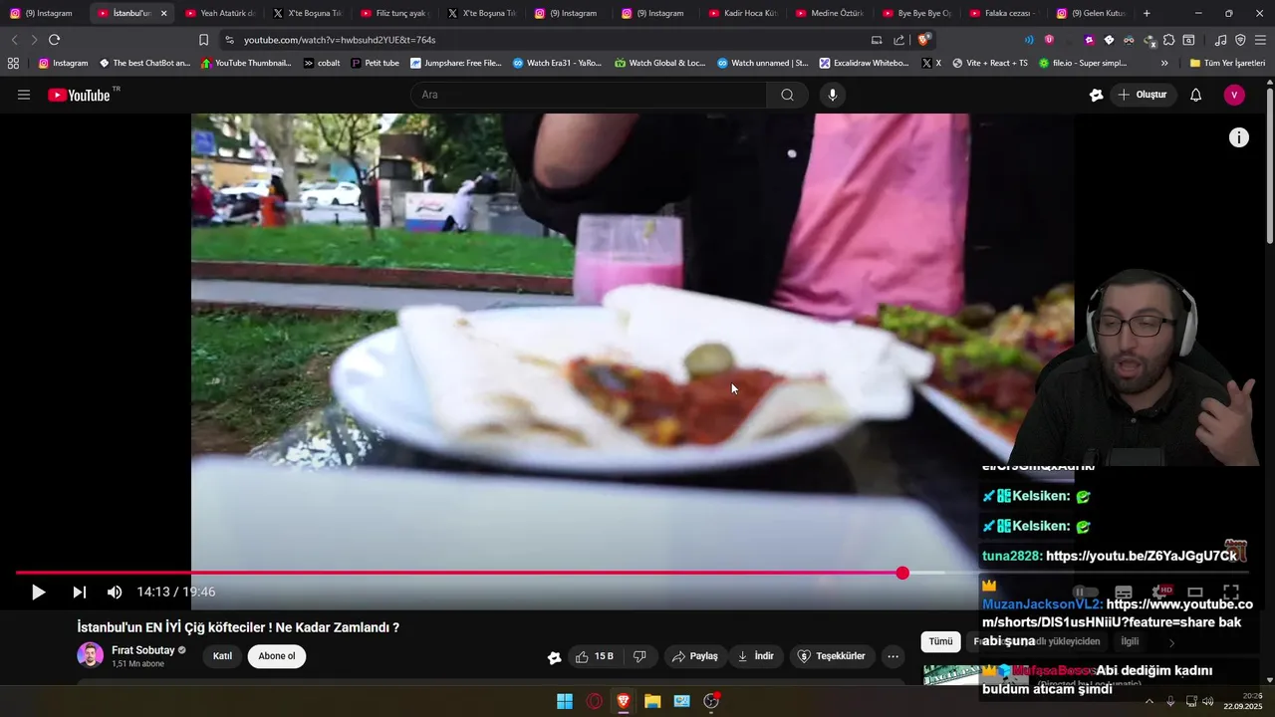
Task: Click the browser back arrow
Action: click(14, 40)
